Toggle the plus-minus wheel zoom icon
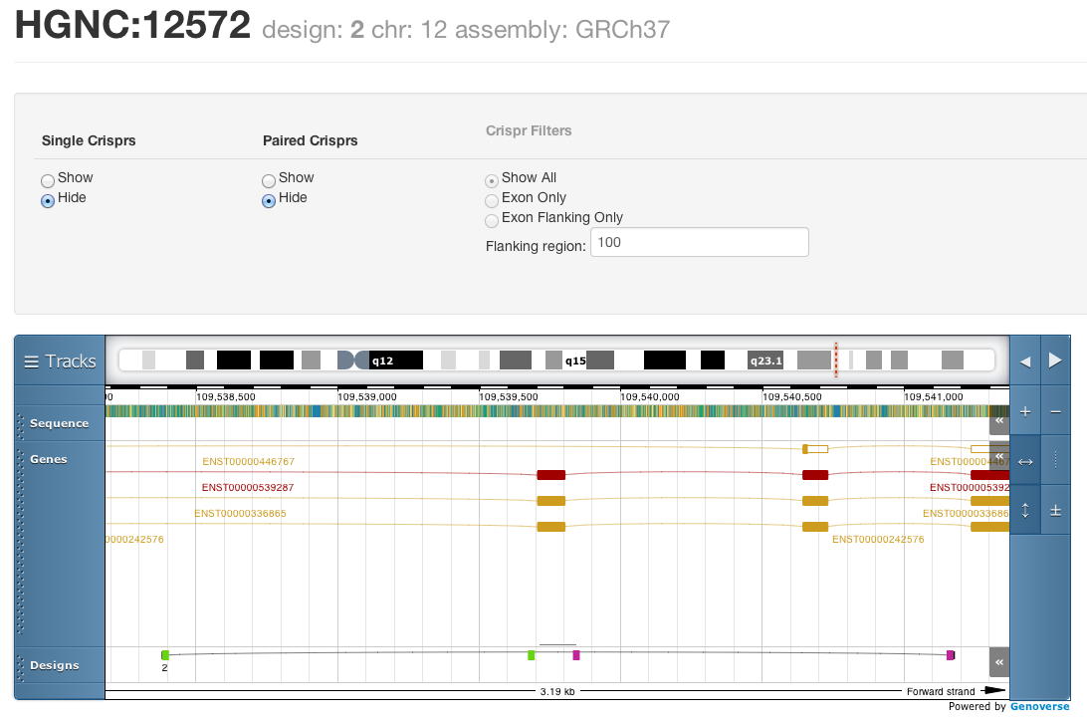Viewport: 1087px width, 720px height. [1056, 510]
